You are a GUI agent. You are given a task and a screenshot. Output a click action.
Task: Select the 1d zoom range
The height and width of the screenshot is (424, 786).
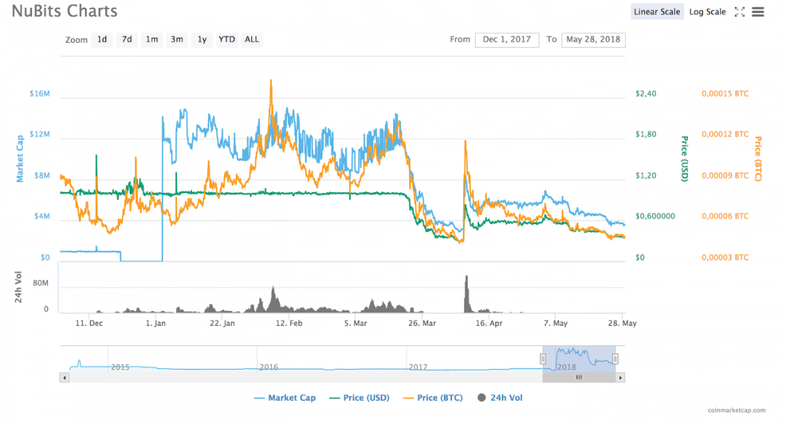[102, 39]
